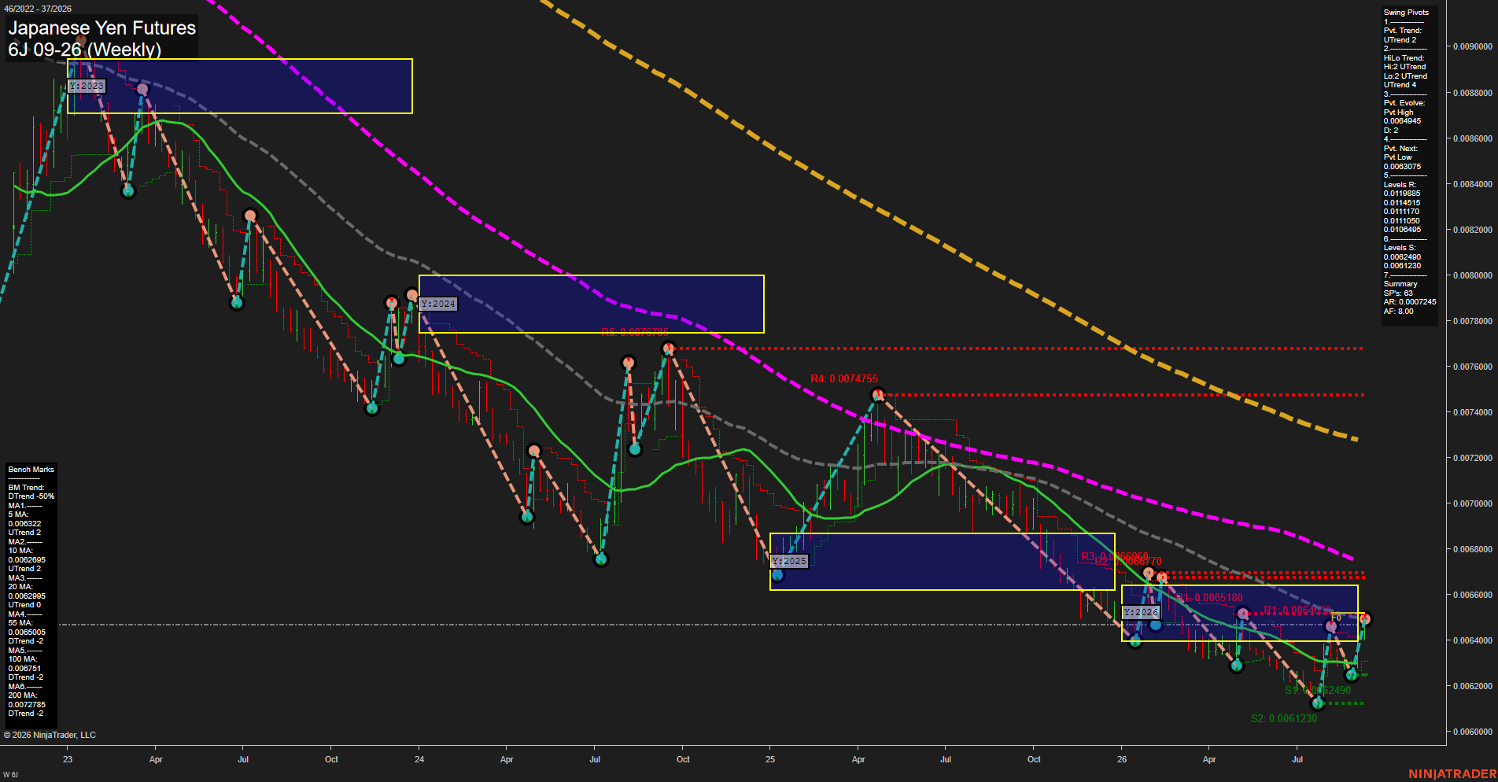Click the UTrend 4 value
Viewport: 1498px width, 782px height.
[1400, 85]
